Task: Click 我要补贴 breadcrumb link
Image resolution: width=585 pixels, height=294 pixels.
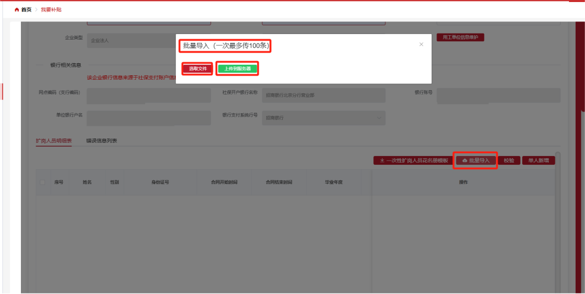Action: point(51,10)
